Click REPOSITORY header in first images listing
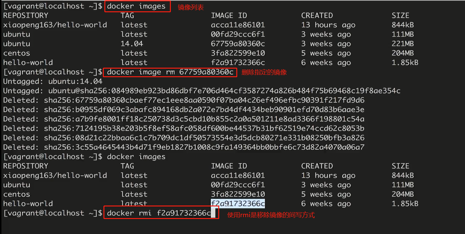Image resolution: width=465 pixels, height=234 pixels. (x=26, y=16)
